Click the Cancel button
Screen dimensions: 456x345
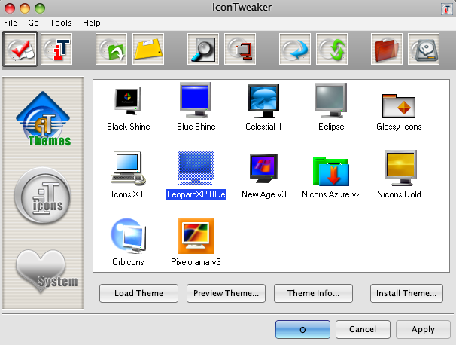(363, 330)
